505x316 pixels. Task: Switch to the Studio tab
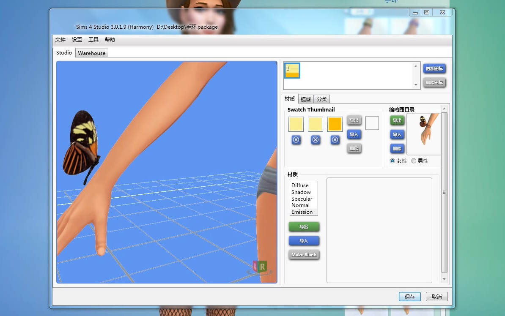(x=64, y=53)
